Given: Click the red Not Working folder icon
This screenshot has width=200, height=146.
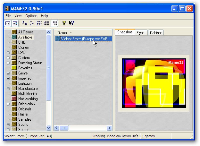Looking at the screenshot, I should click(x=14, y=99).
